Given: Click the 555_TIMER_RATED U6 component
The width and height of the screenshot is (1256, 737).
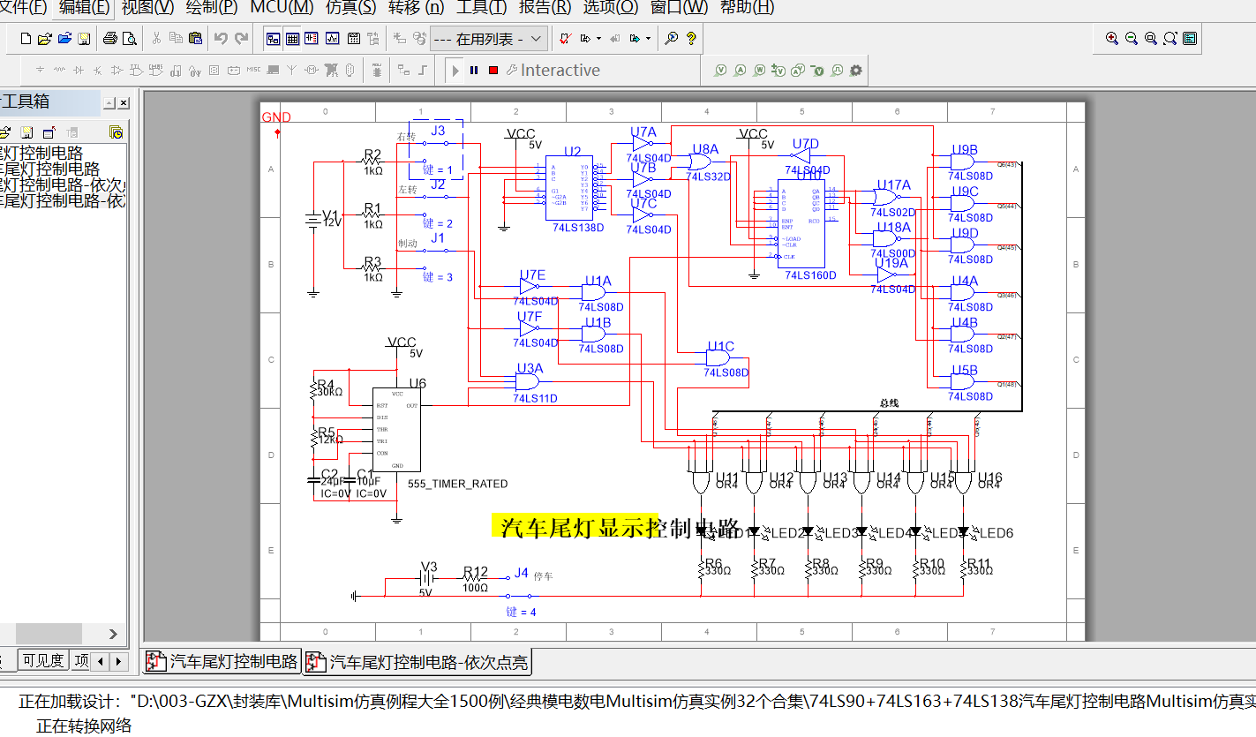Looking at the screenshot, I should pyautogui.click(x=395, y=430).
